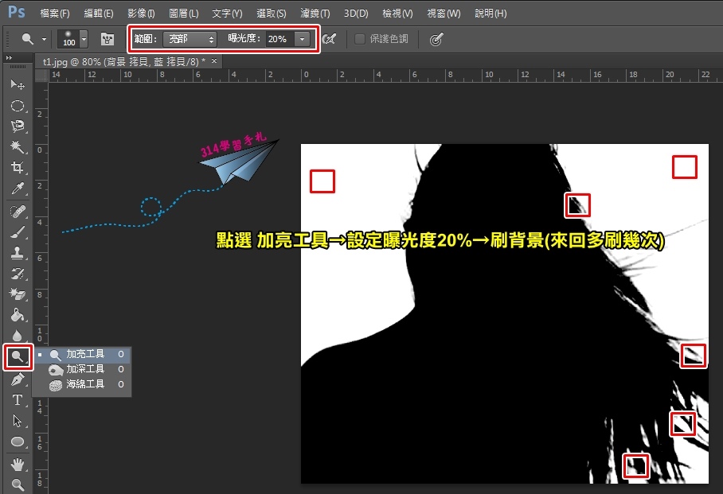
Task: Open the 圖層(L) menu
Action: (x=183, y=14)
